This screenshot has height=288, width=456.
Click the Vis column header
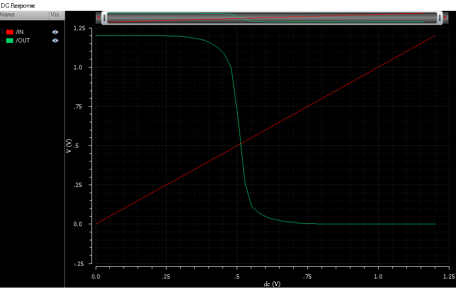point(57,15)
